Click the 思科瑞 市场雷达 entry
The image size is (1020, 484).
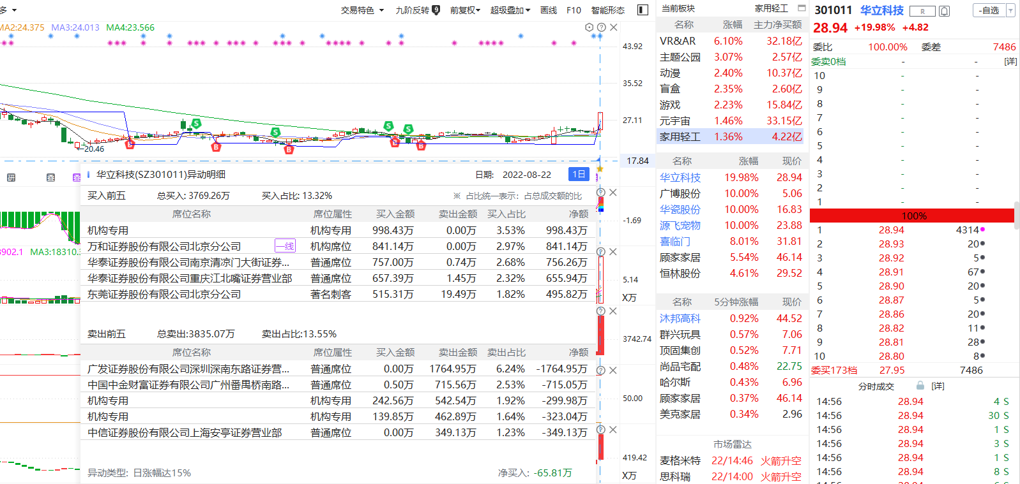point(731,476)
